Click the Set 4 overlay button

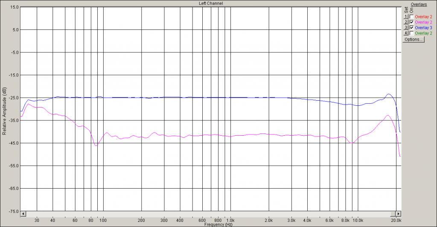[x=406, y=33]
